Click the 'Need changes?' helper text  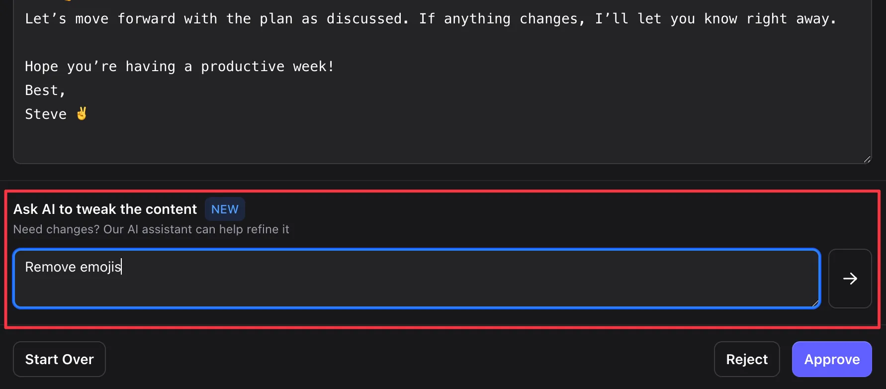151,229
